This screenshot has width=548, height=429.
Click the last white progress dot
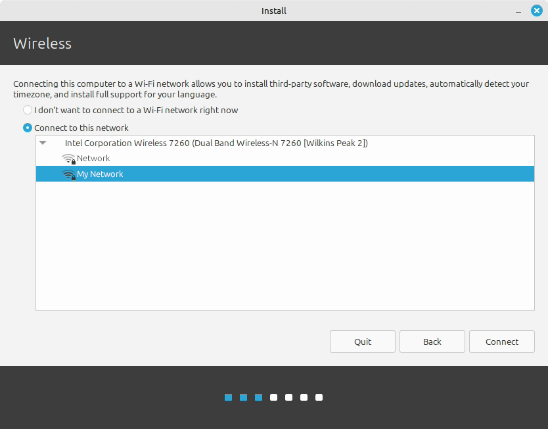coord(319,397)
